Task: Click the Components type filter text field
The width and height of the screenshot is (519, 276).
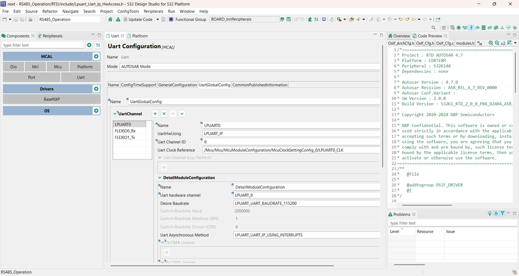Action: coord(43,45)
